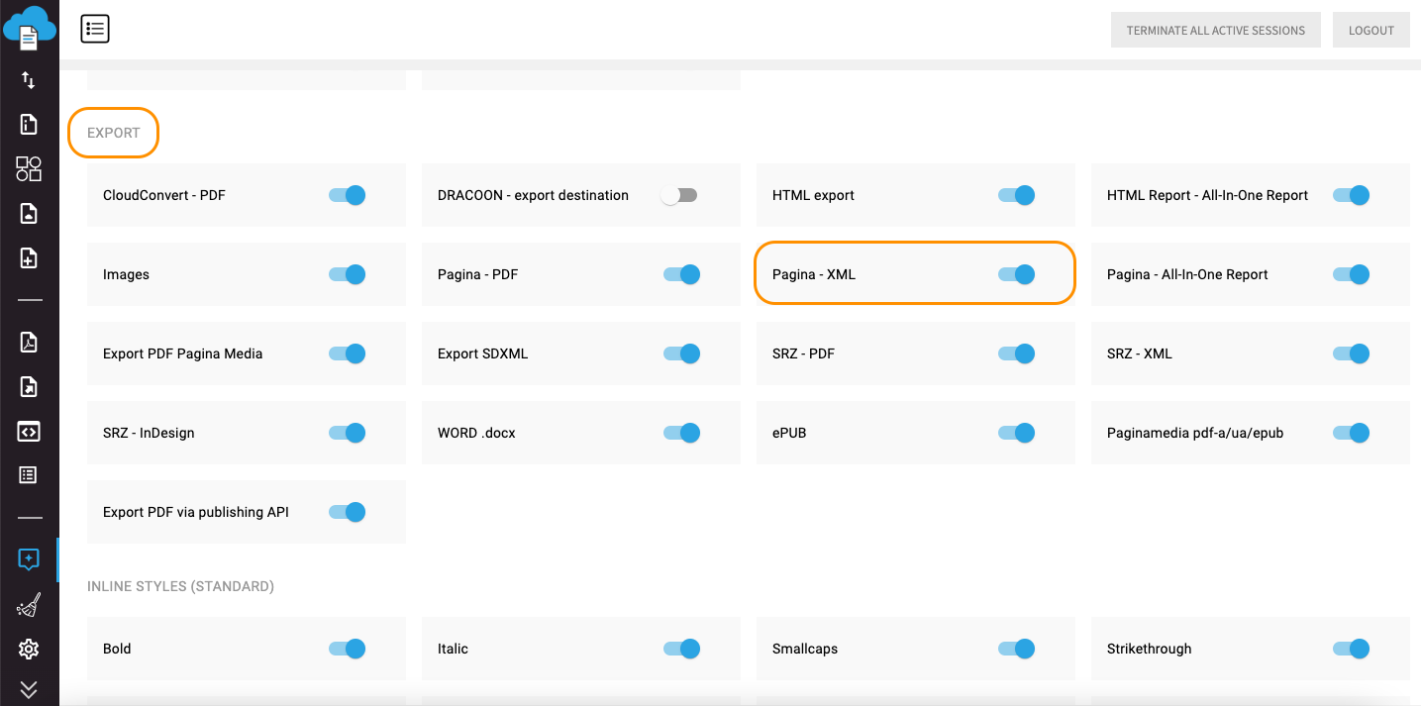
Task: Click the Logout button
Action: click(x=1371, y=30)
